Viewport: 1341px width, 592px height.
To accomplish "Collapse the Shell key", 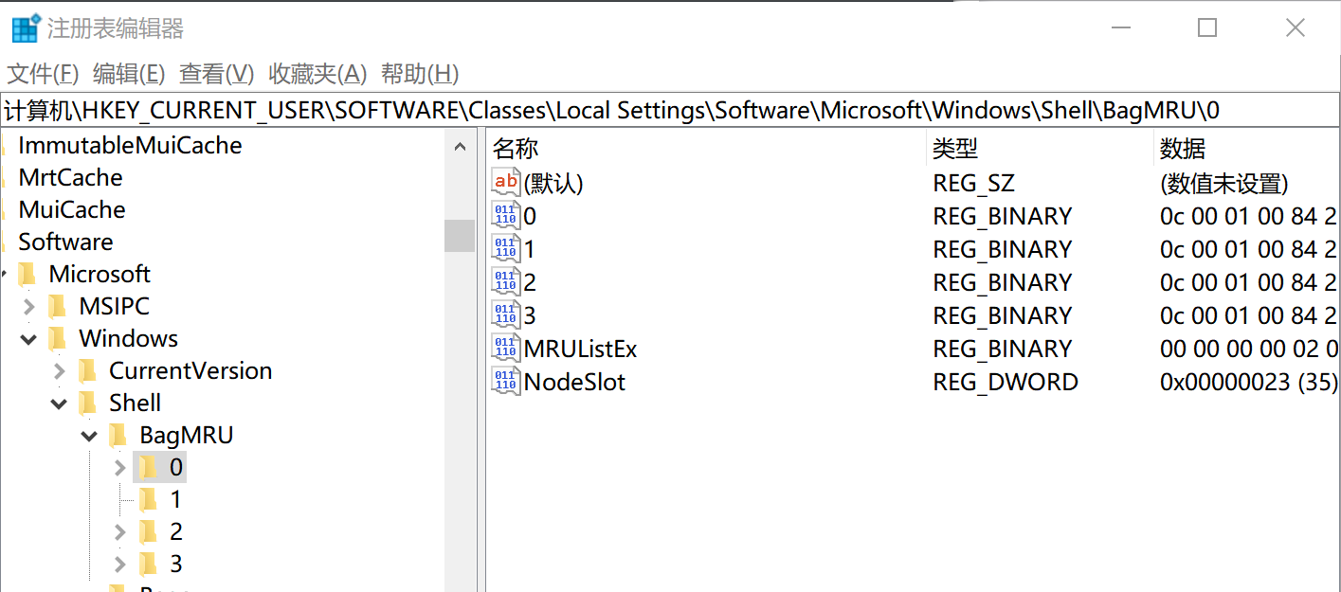I will [x=59, y=403].
